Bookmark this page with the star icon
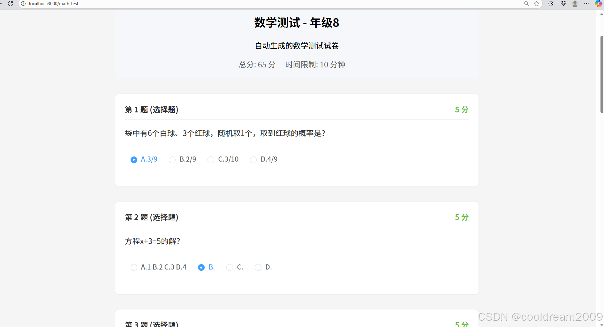Image resolution: width=604 pixels, height=327 pixels. [x=537, y=4]
